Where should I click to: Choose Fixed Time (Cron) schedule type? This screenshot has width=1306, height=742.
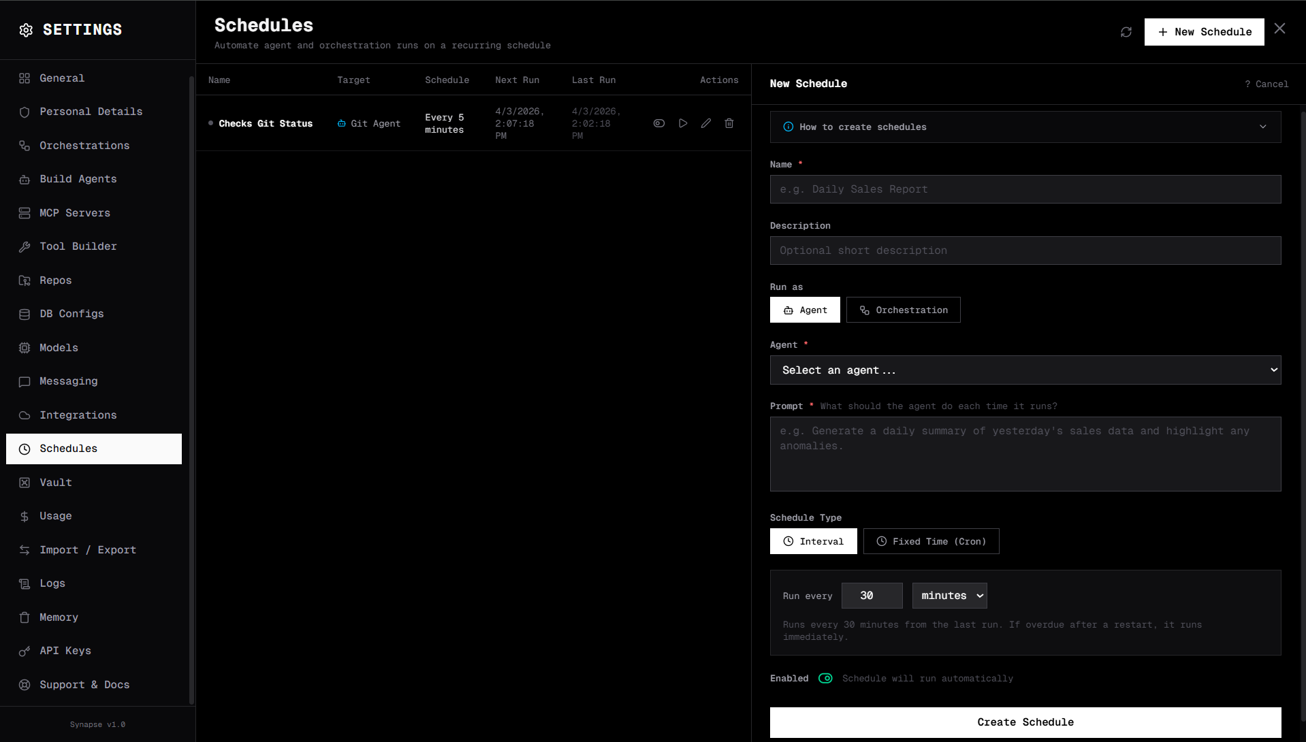(931, 541)
